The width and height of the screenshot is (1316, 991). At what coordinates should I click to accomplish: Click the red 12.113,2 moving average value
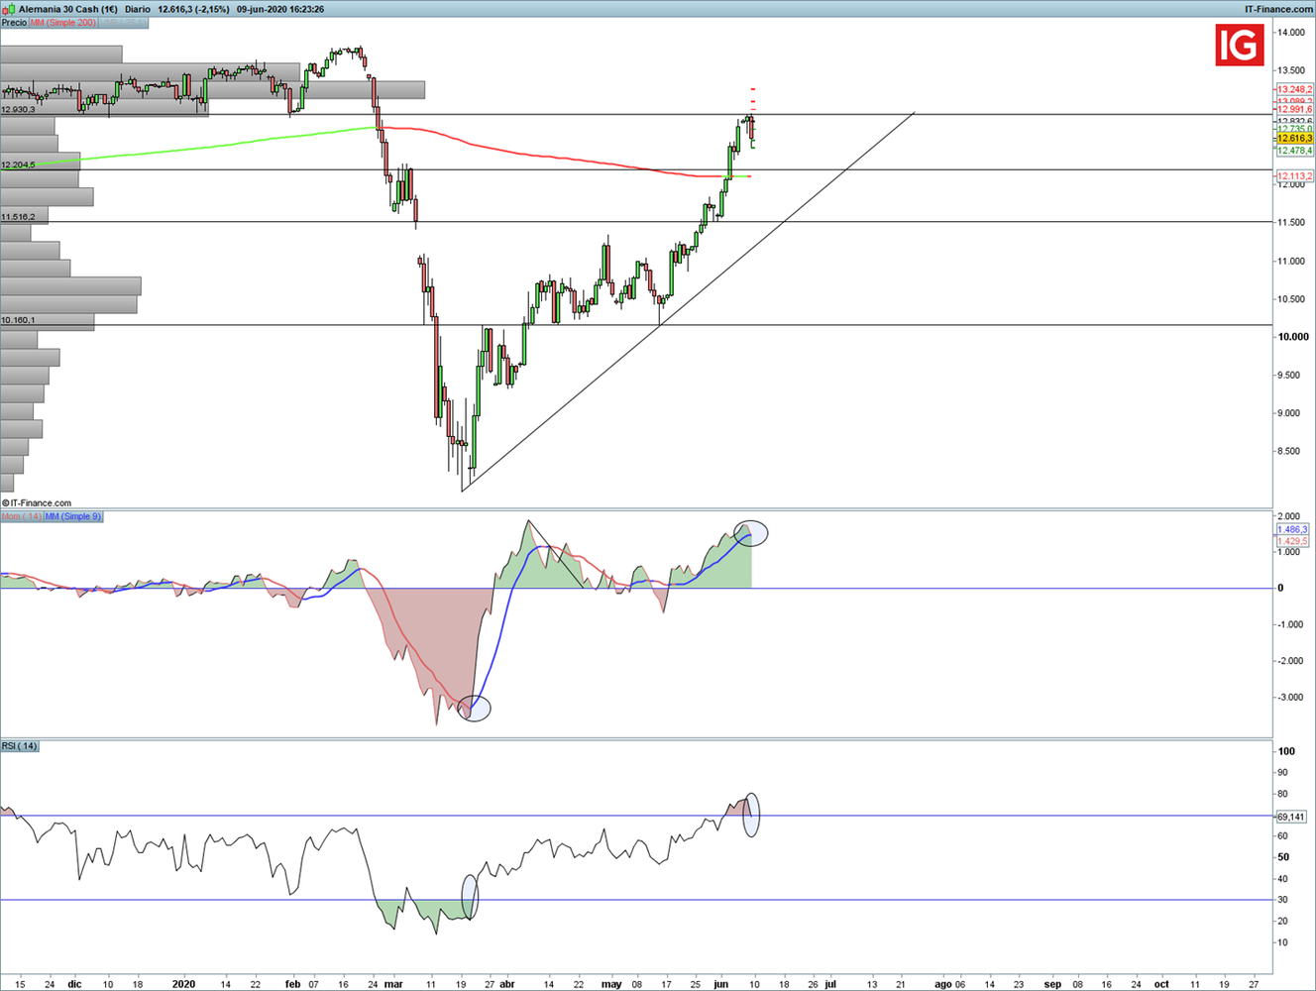1294,176
